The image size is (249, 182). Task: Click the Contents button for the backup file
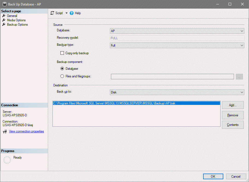pyautogui.click(x=233, y=125)
